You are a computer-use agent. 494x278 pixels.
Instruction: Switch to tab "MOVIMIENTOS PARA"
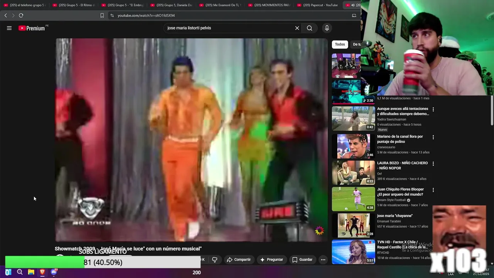269,5
